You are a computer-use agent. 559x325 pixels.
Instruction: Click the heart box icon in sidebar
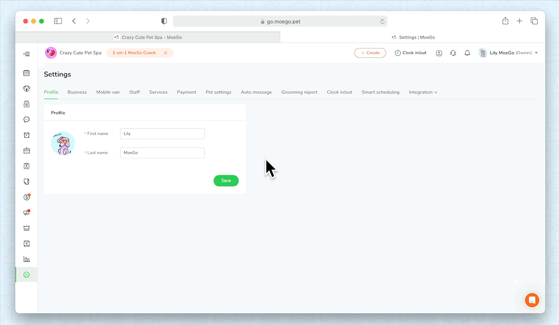click(x=27, y=244)
